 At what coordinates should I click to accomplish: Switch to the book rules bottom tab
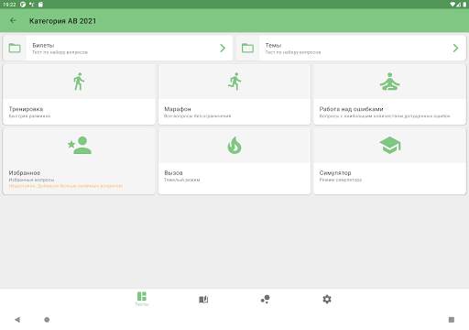(x=203, y=299)
